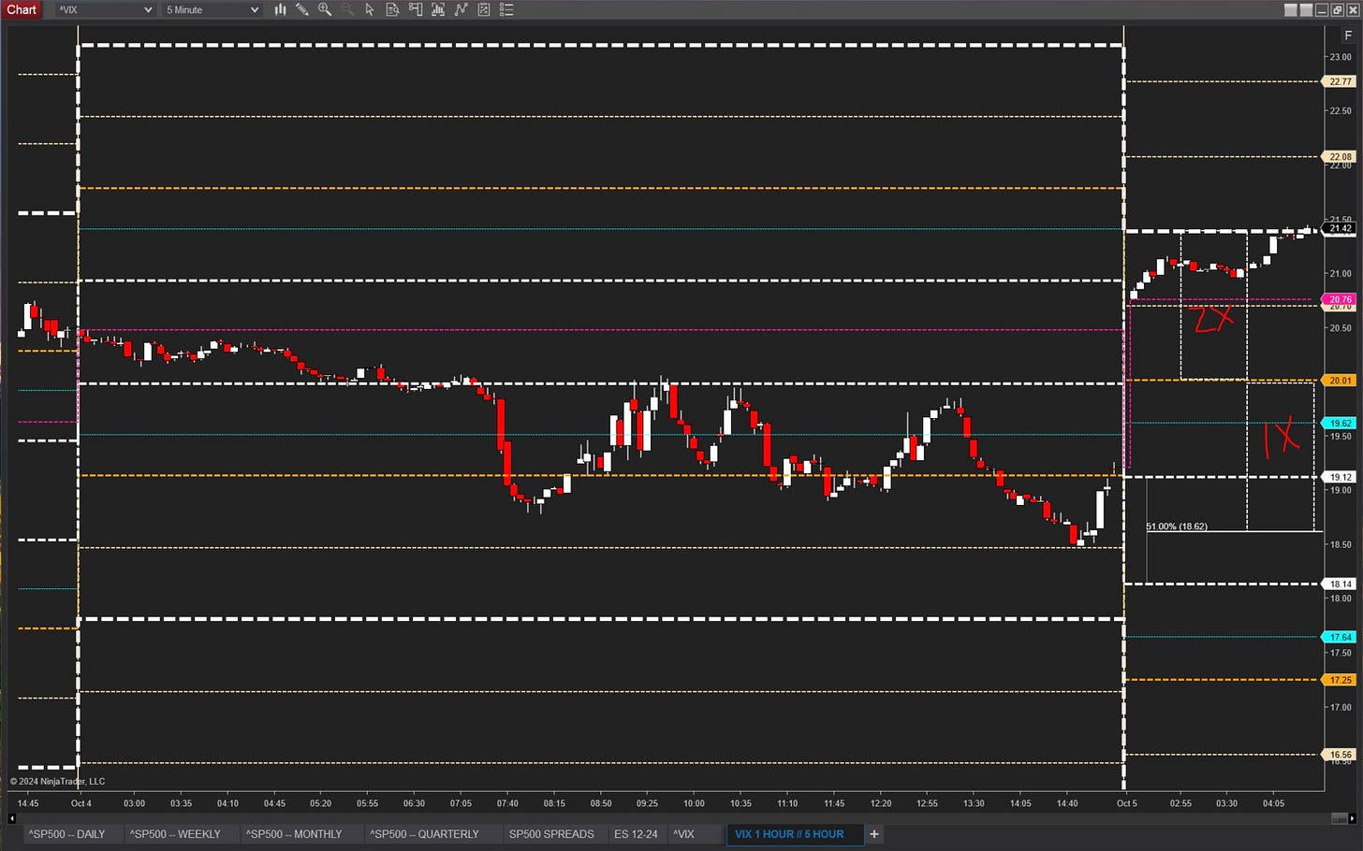The height and width of the screenshot is (851, 1363).
Task: Restore down the chart window
Action: coord(1337,9)
